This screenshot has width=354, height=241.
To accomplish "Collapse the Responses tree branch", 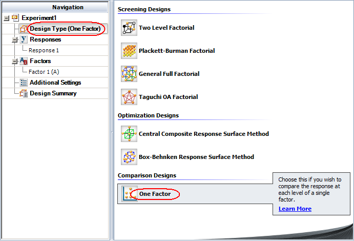I will (15, 39).
